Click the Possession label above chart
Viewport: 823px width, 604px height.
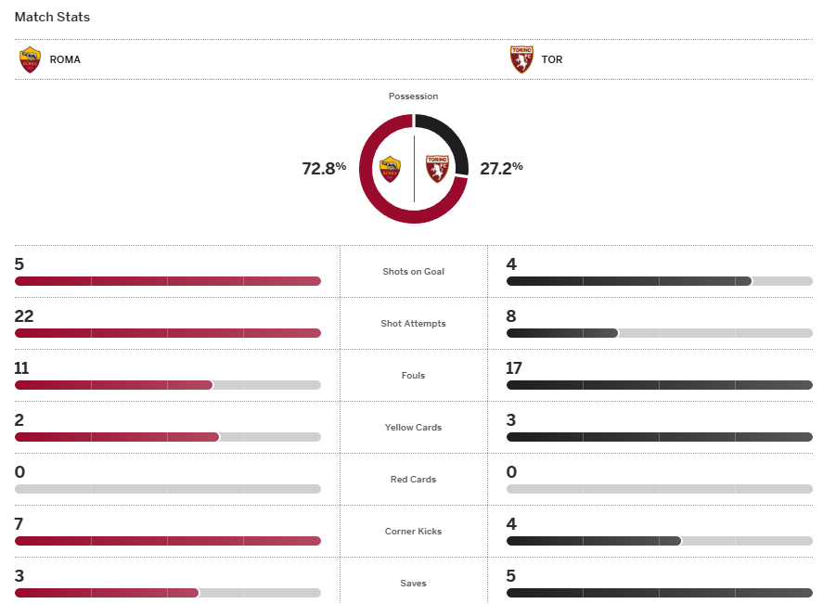tap(413, 96)
